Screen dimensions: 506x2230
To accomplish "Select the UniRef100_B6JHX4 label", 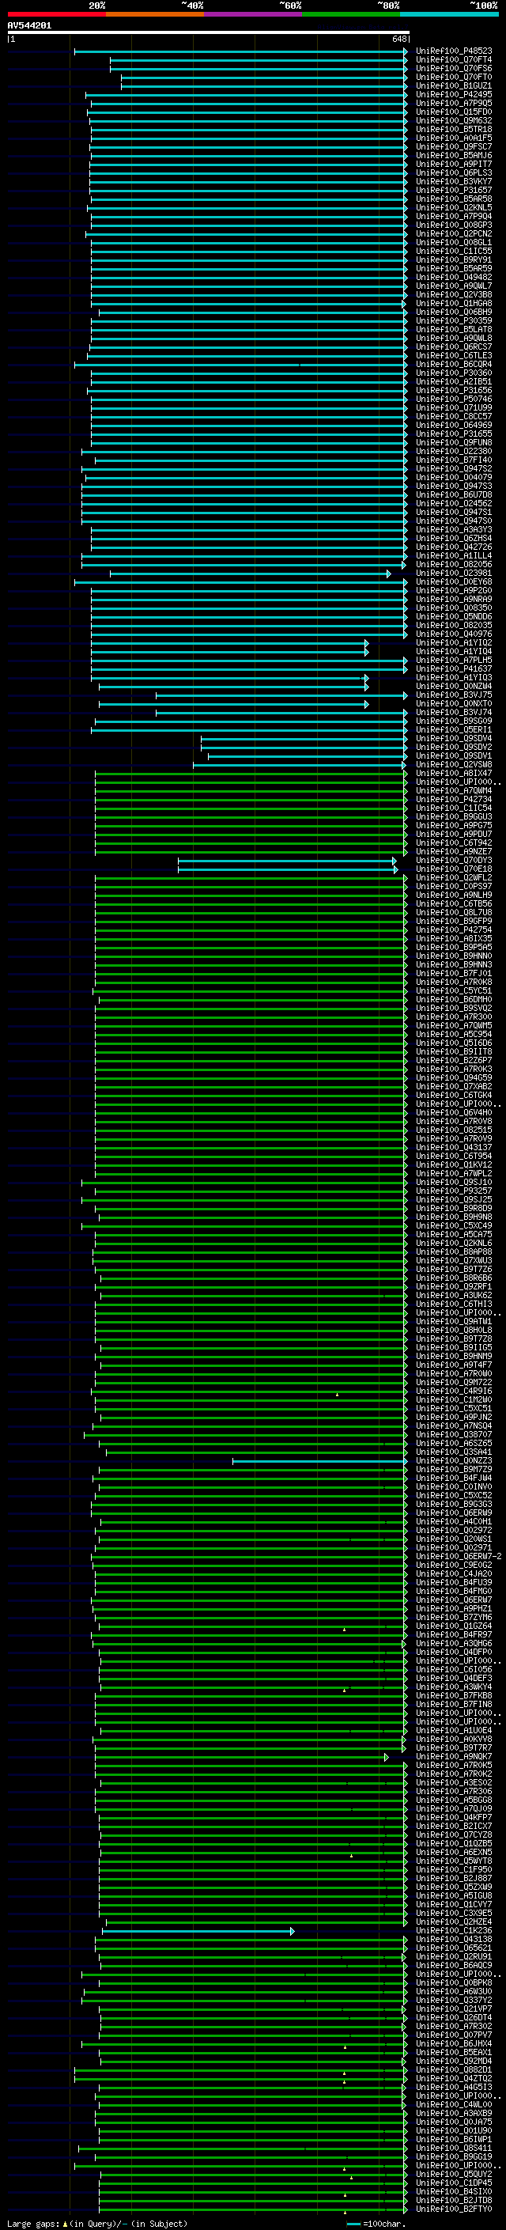I will point(454,2046).
